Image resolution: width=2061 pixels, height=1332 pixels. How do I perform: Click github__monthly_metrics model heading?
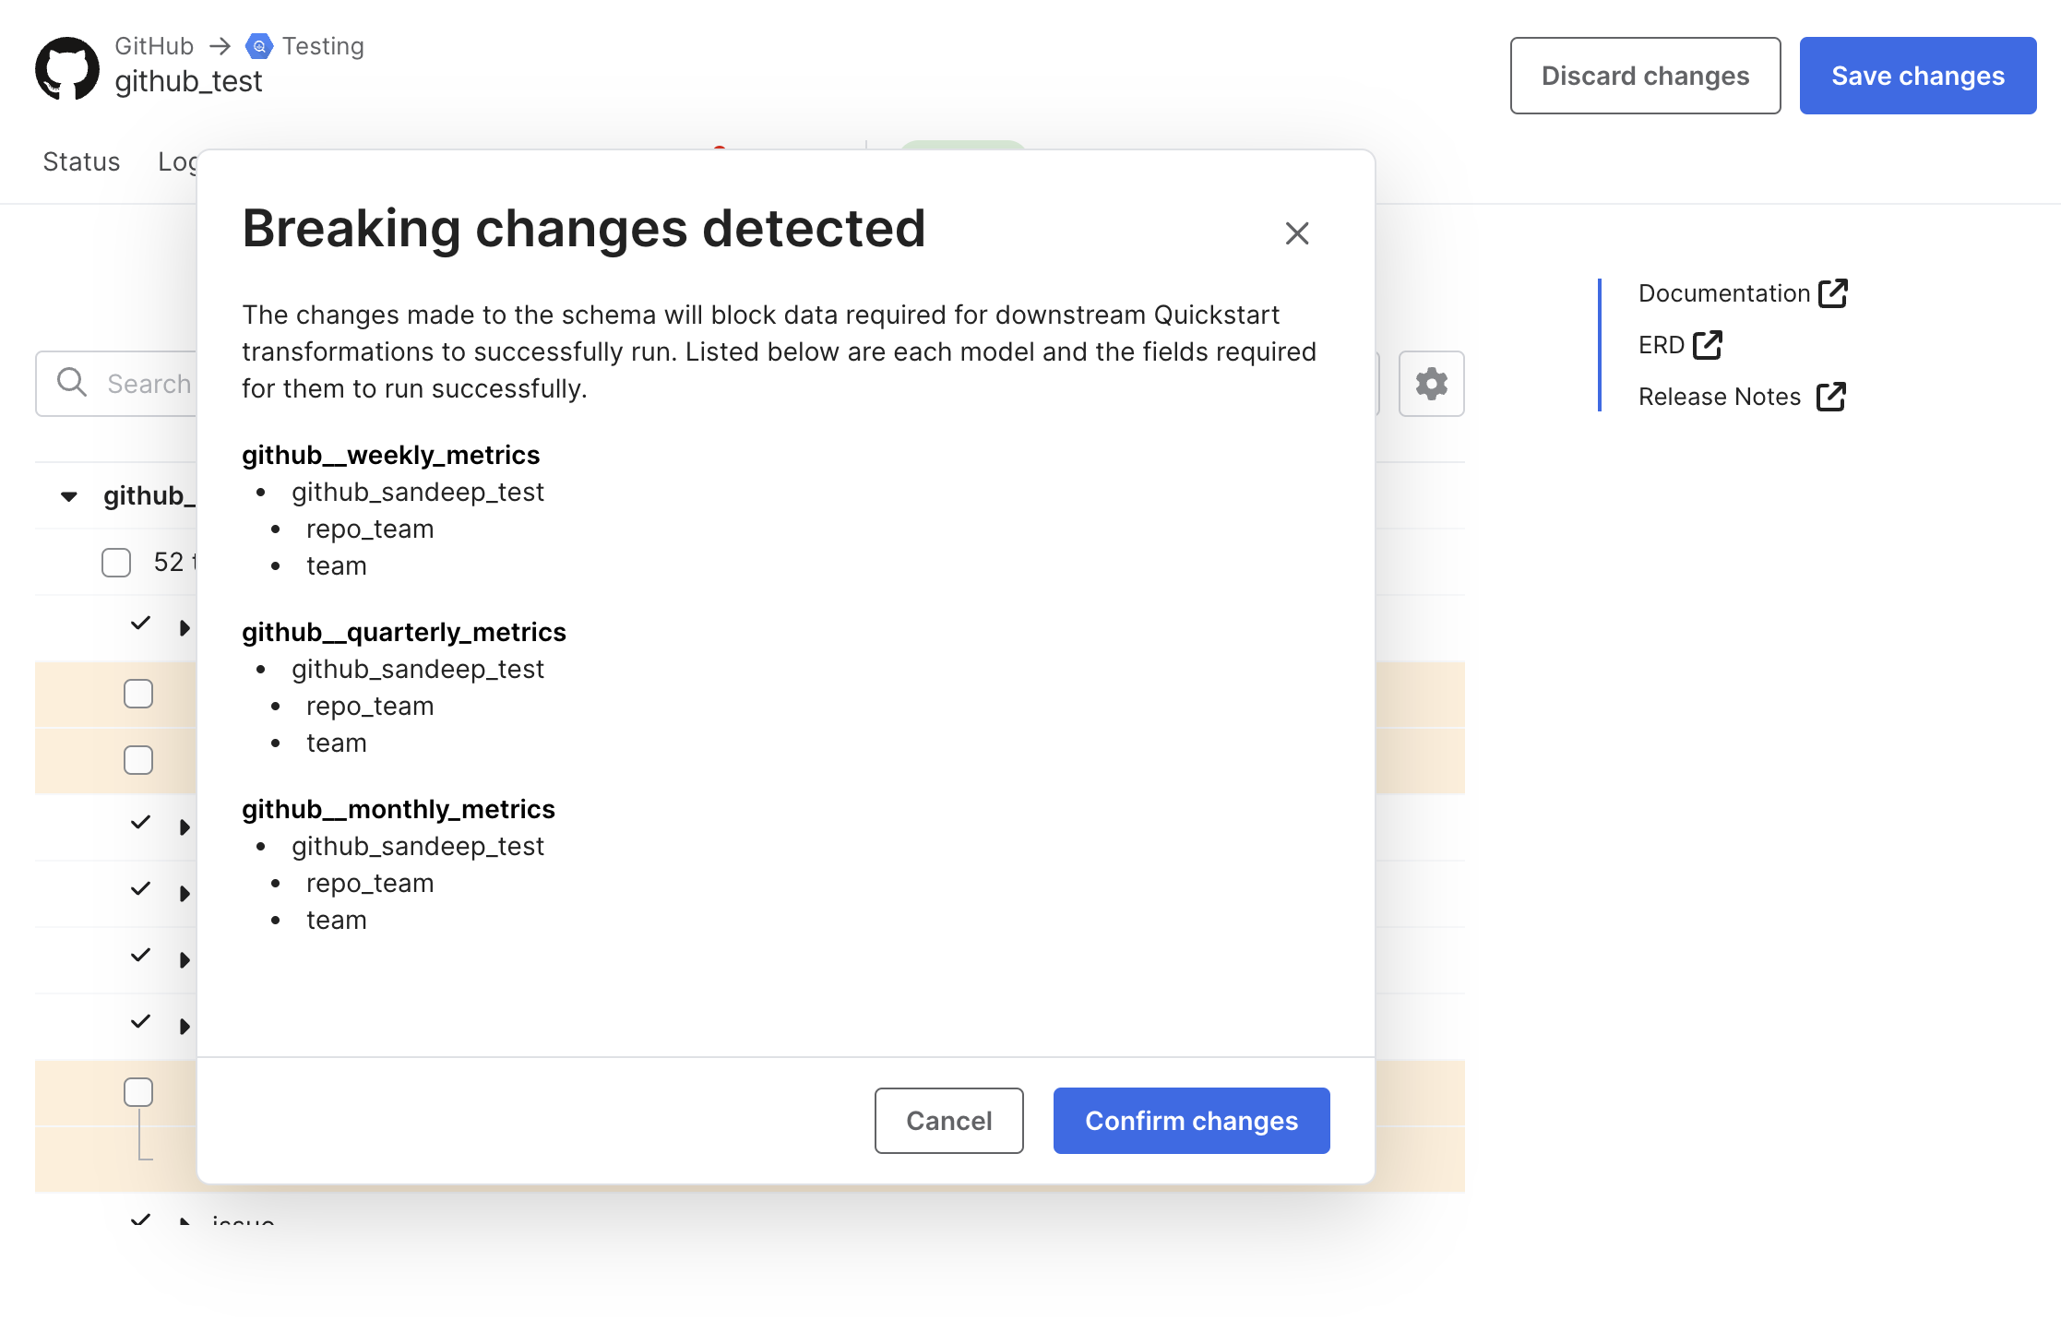pyautogui.click(x=398, y=809)
